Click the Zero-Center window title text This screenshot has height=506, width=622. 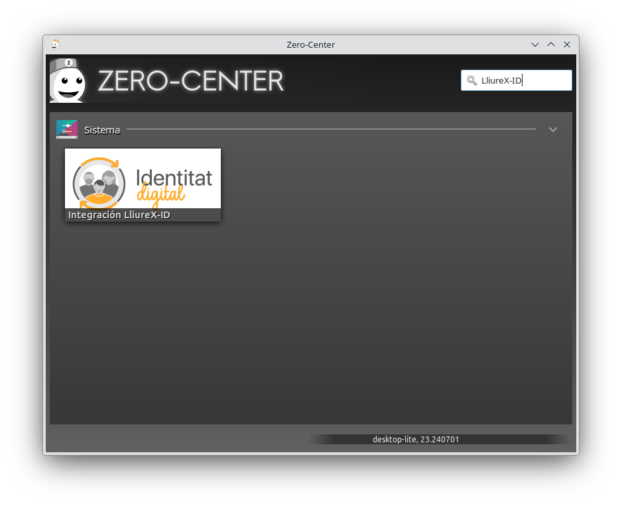coord(310,44)
